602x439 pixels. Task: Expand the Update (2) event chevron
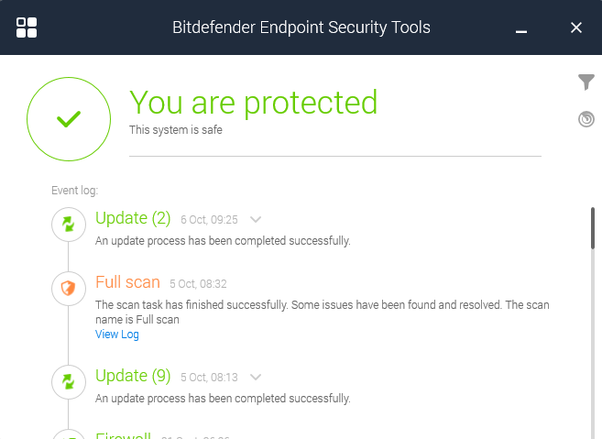point(256,220)
